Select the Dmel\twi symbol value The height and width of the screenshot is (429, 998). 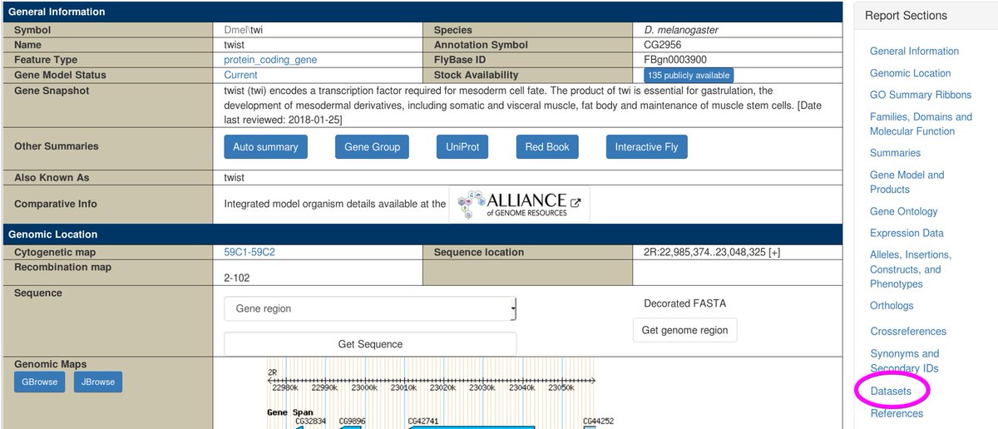coord(244,30)
